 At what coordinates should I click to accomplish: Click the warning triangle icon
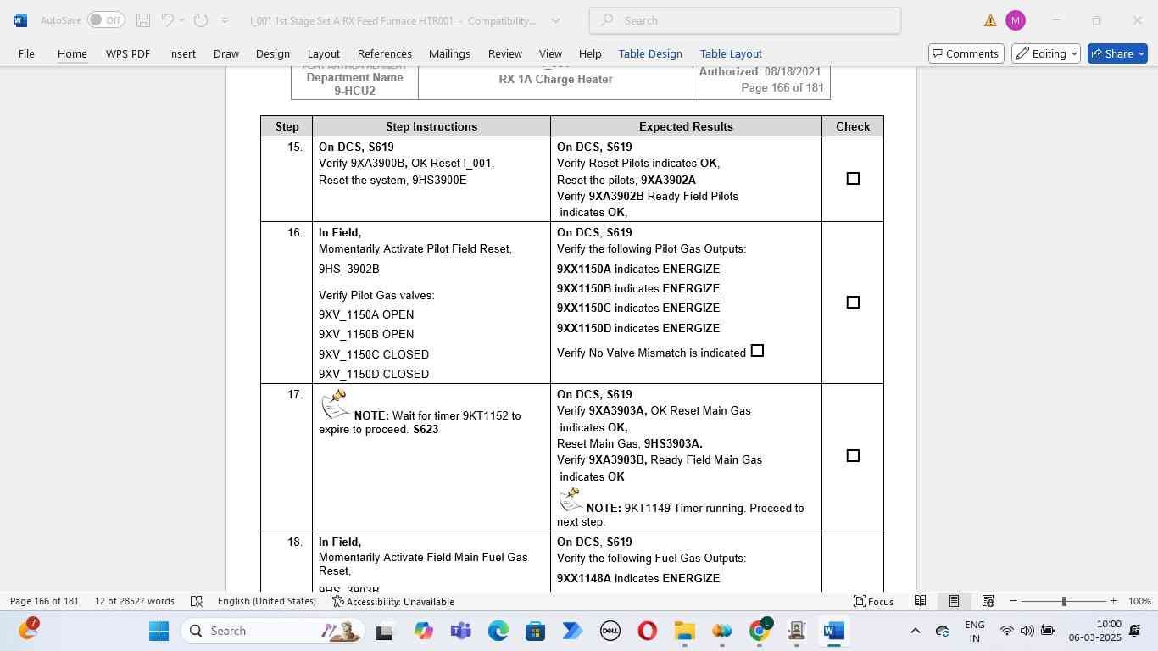coord(990,20)
